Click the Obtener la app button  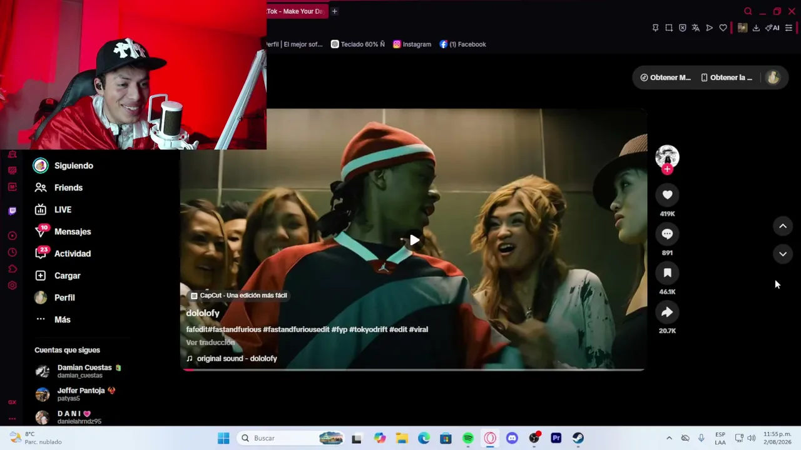tap(726, 77)
